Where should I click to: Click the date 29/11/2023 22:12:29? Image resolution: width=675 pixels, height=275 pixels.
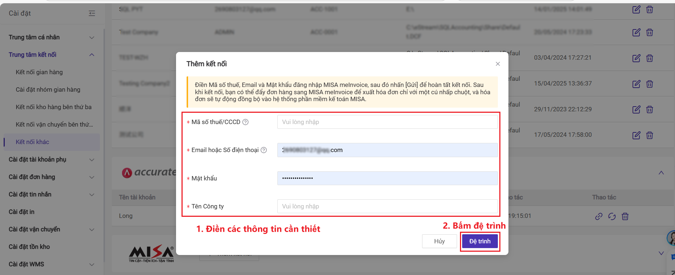pos(563,109)
